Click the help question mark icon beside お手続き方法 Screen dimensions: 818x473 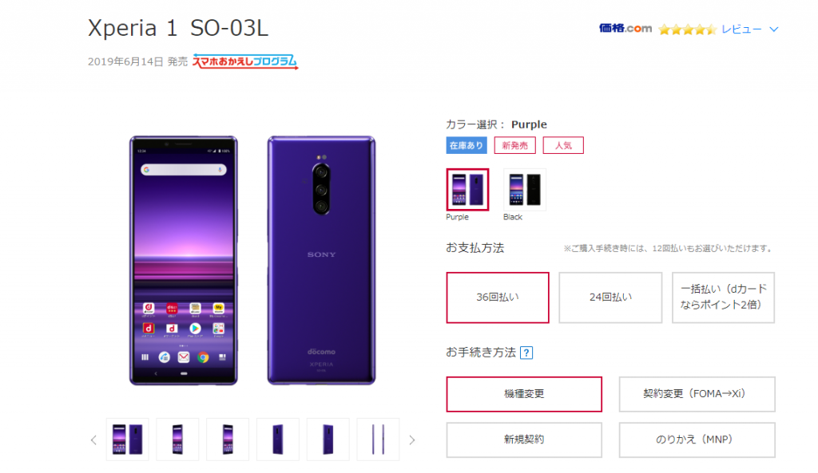point(526,353)
